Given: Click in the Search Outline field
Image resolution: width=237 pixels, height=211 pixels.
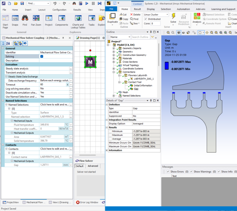Looking at the screenshot, I should click(140, 37).
